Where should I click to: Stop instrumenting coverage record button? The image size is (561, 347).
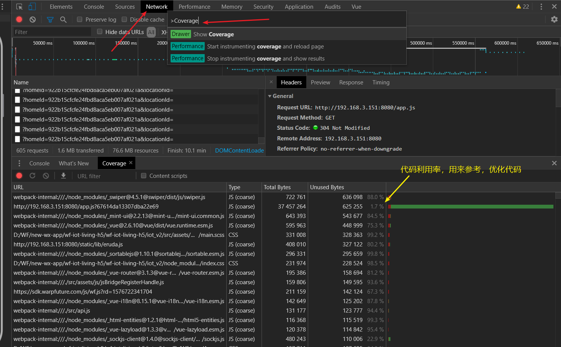pos(19,176)
